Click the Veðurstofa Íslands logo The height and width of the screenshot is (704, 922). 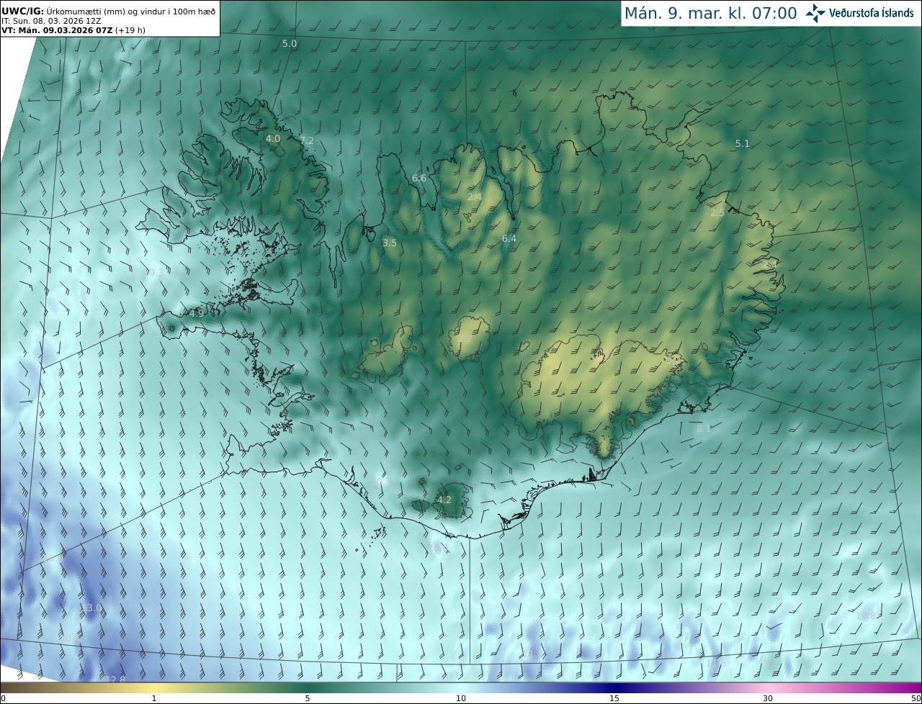[860, 13]
